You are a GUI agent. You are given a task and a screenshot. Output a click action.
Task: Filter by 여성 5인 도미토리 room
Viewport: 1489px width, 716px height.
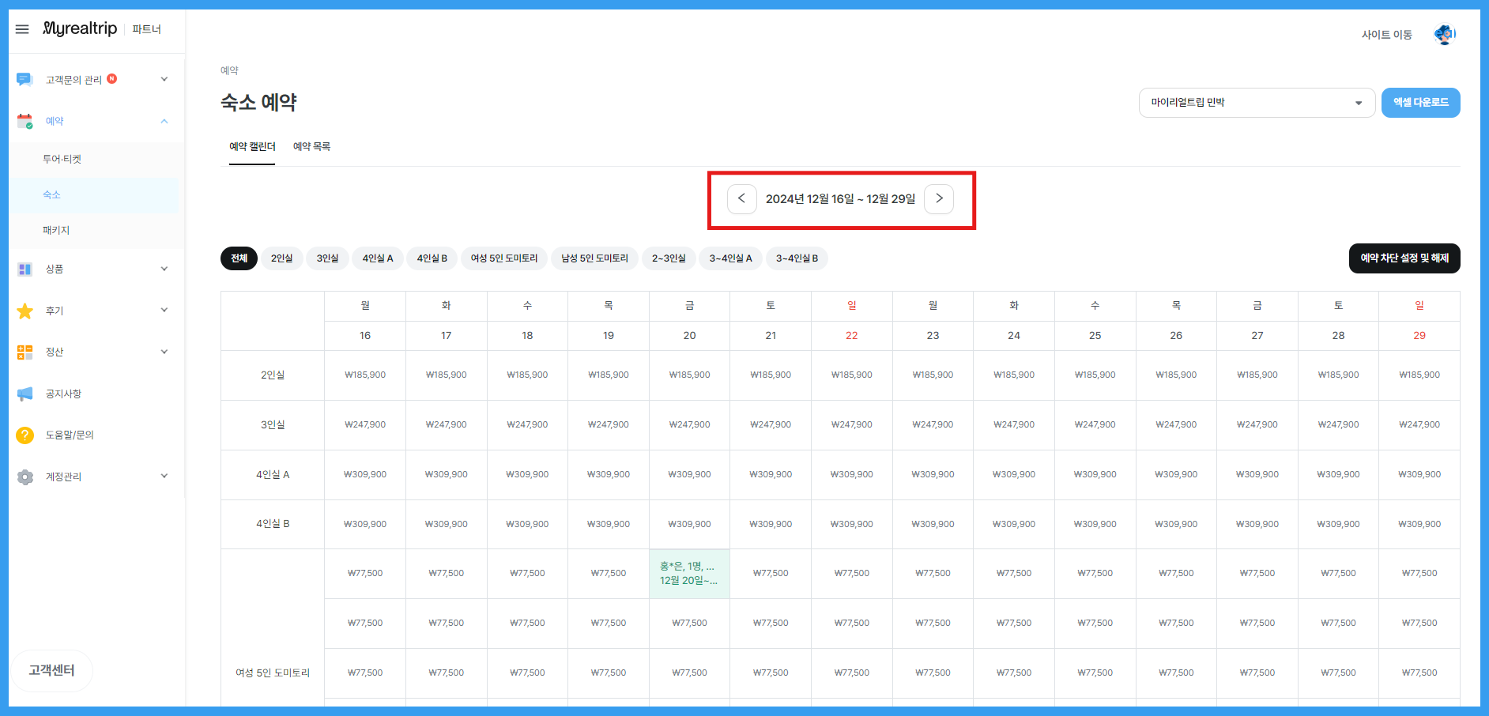coord(503,258)
